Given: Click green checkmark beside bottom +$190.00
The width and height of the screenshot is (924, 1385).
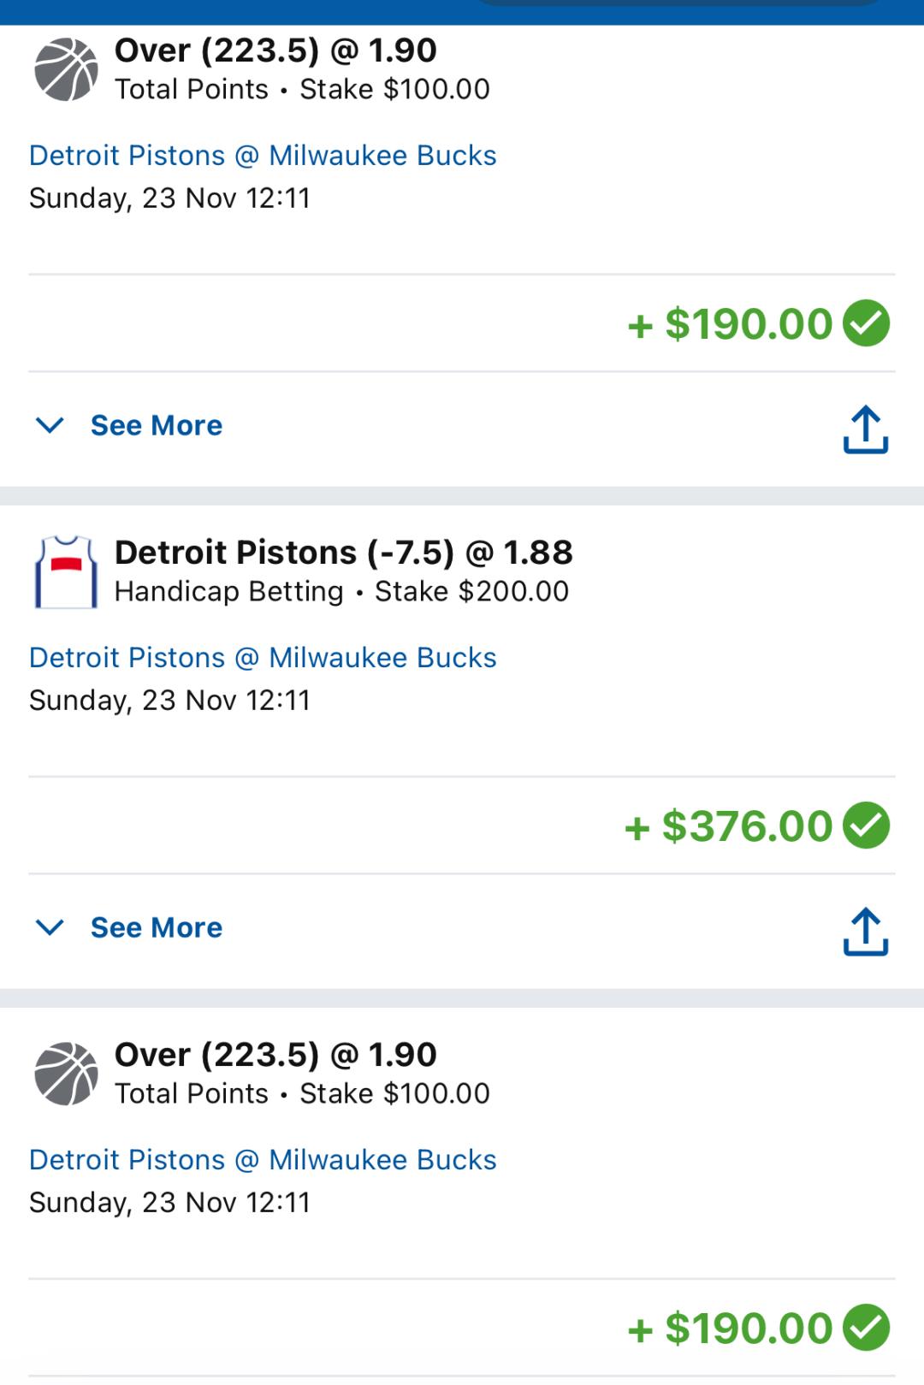Looking at the screenshot, I should tap(867, 1328).
